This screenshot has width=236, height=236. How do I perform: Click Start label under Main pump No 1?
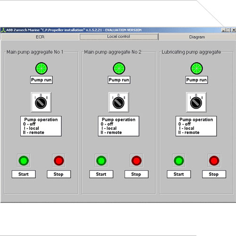point(24,174)
